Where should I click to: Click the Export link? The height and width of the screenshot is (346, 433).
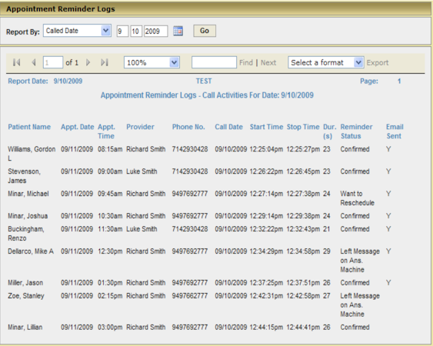pos(378,63)
